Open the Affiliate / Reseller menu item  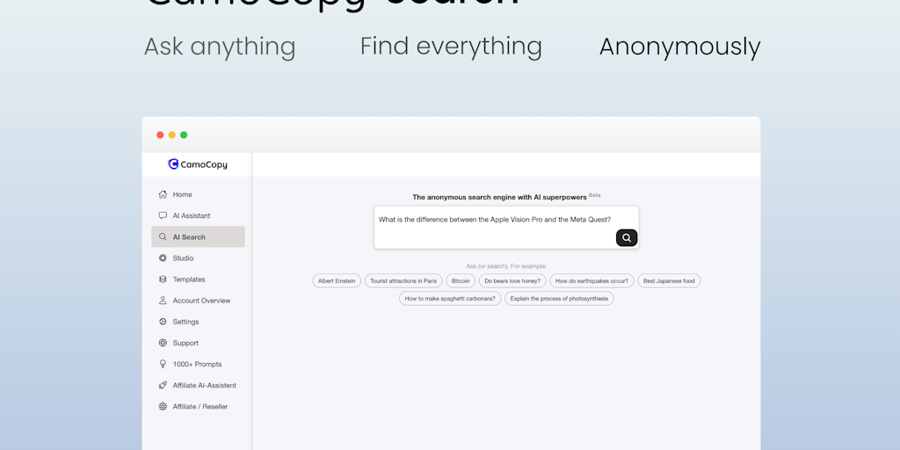point(198,407)
